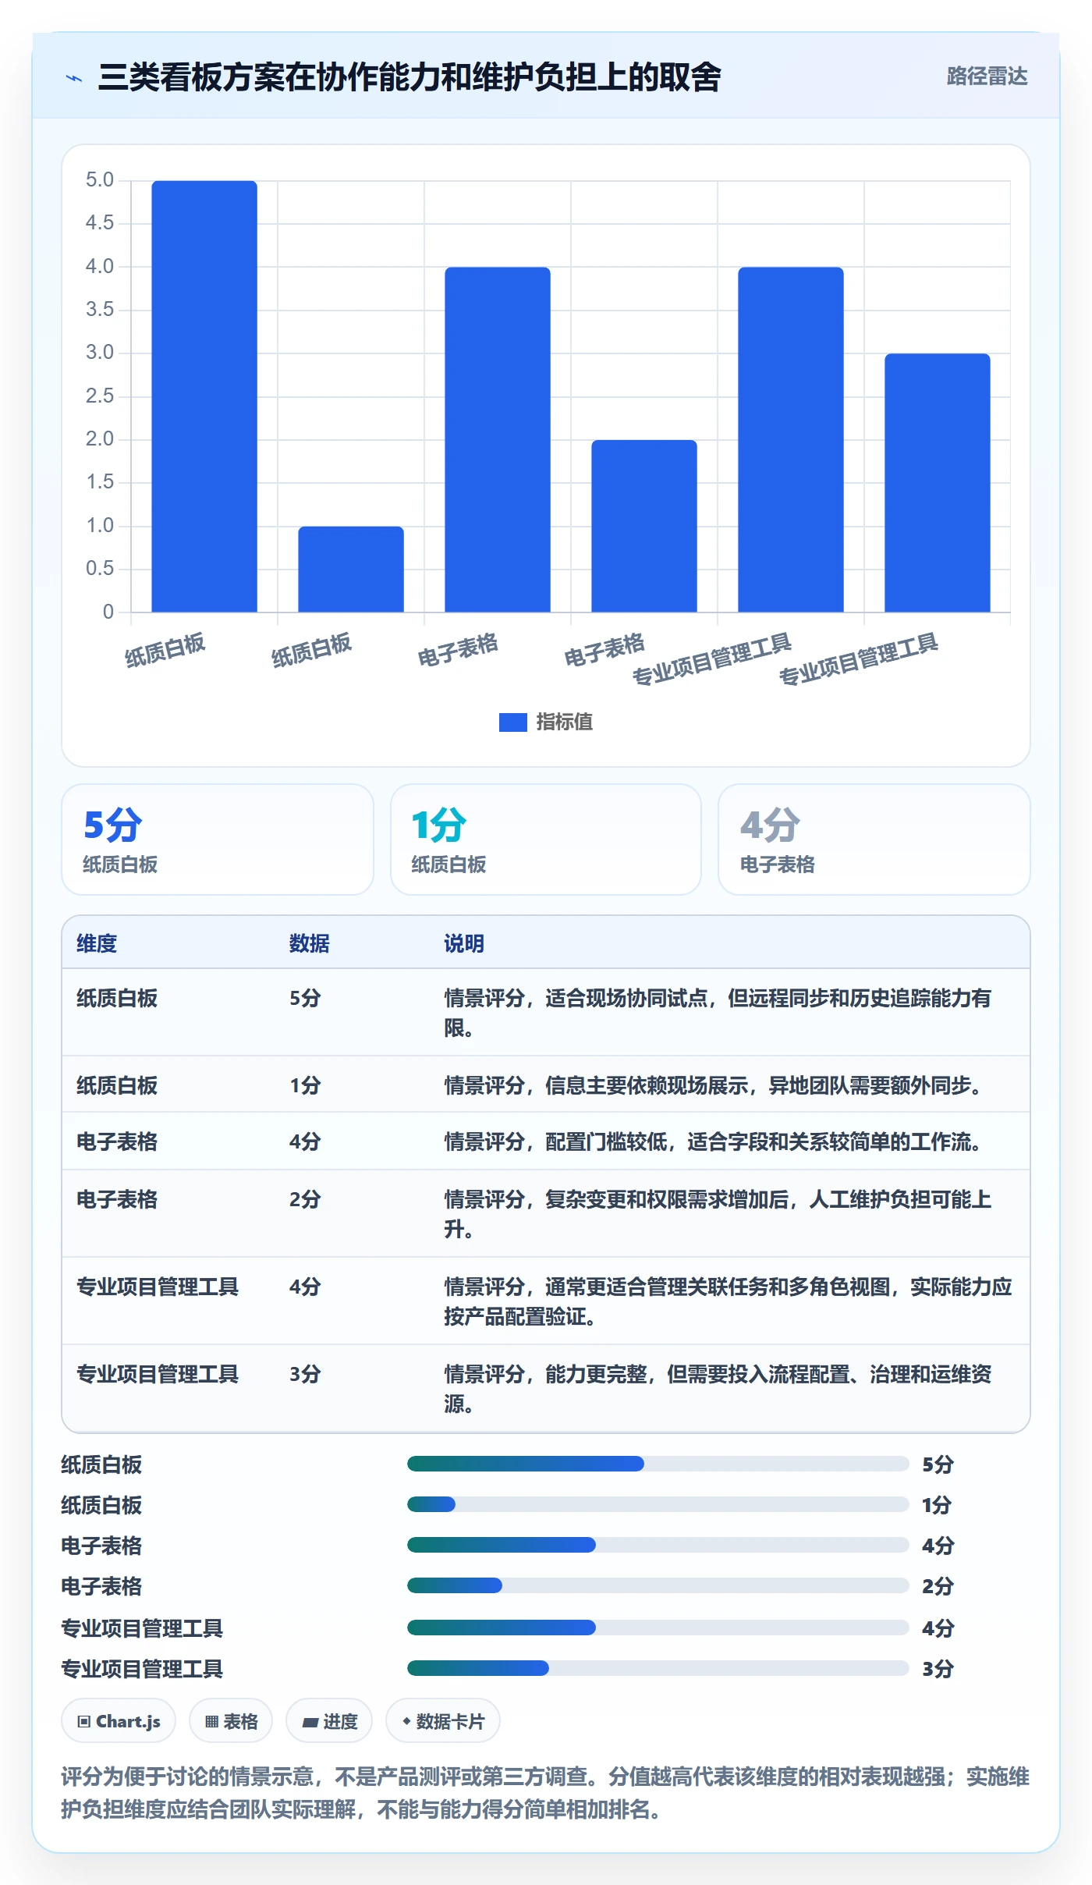Select the 数据卡片 chip
The height and width of the screenshot is (1885, 1092).
coord(443,1720)
